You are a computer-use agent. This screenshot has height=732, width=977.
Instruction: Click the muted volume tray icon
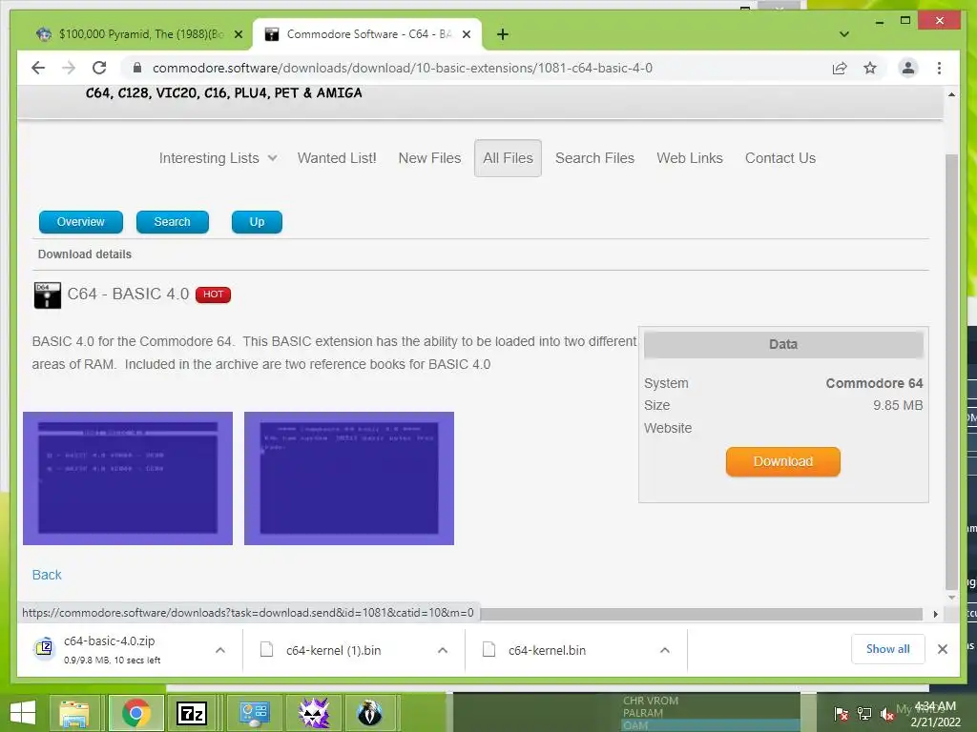click(887, 714)
